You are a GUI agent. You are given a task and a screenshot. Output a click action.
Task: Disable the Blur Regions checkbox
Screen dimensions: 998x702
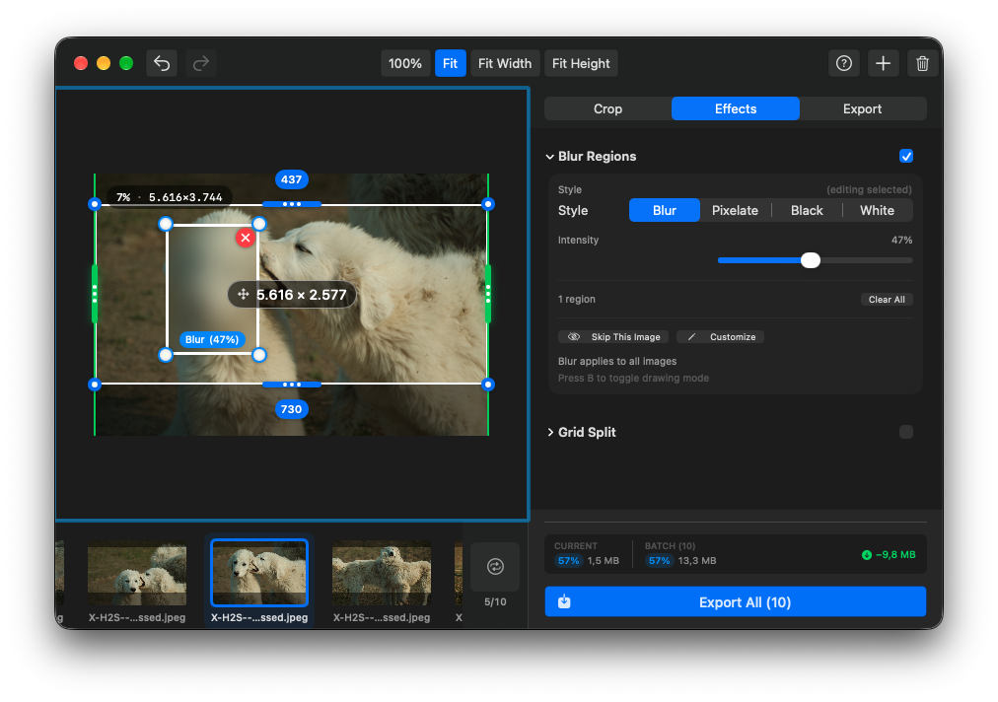pos(906,156)
